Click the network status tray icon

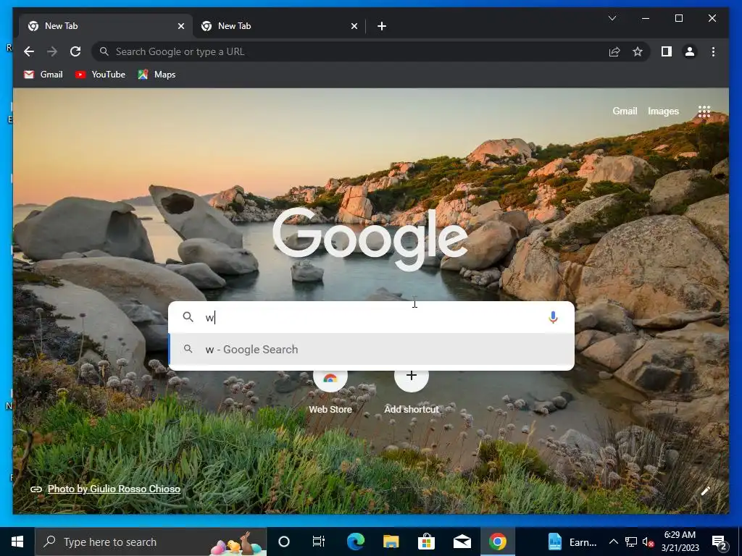click(x=631, y=542)
